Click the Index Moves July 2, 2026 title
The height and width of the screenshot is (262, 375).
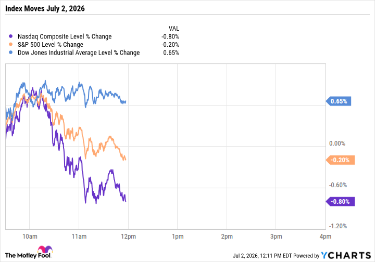point(45,9)
